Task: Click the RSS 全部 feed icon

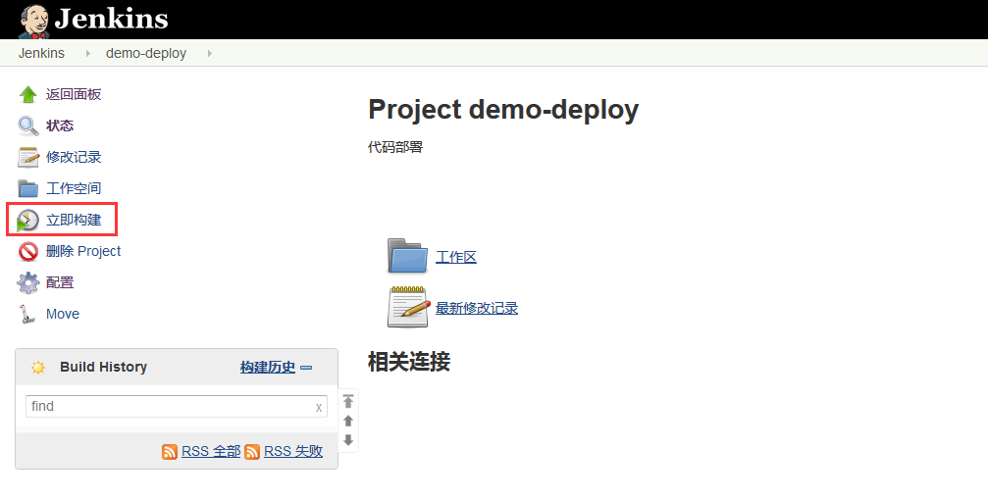Action: pos(170,452)
